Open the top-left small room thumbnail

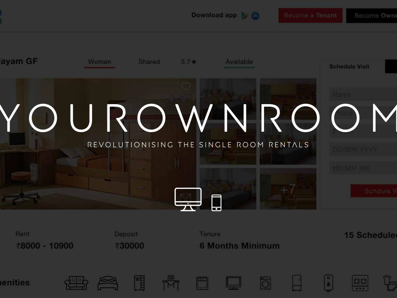tap(228, 99)
